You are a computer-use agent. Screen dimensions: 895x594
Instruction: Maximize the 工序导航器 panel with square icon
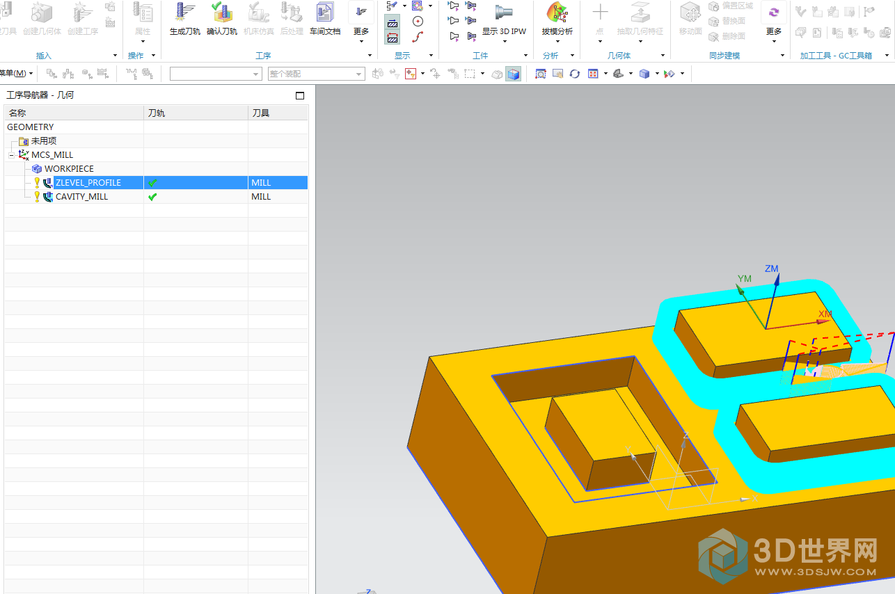[301, 95]
